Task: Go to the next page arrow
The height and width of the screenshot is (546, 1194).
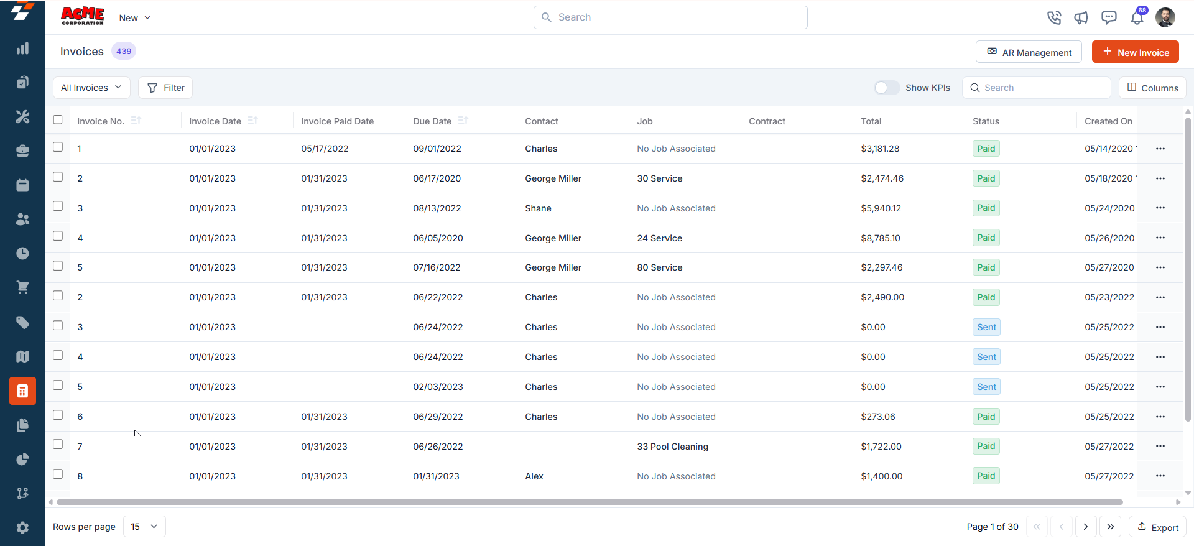Action: 1086,527
